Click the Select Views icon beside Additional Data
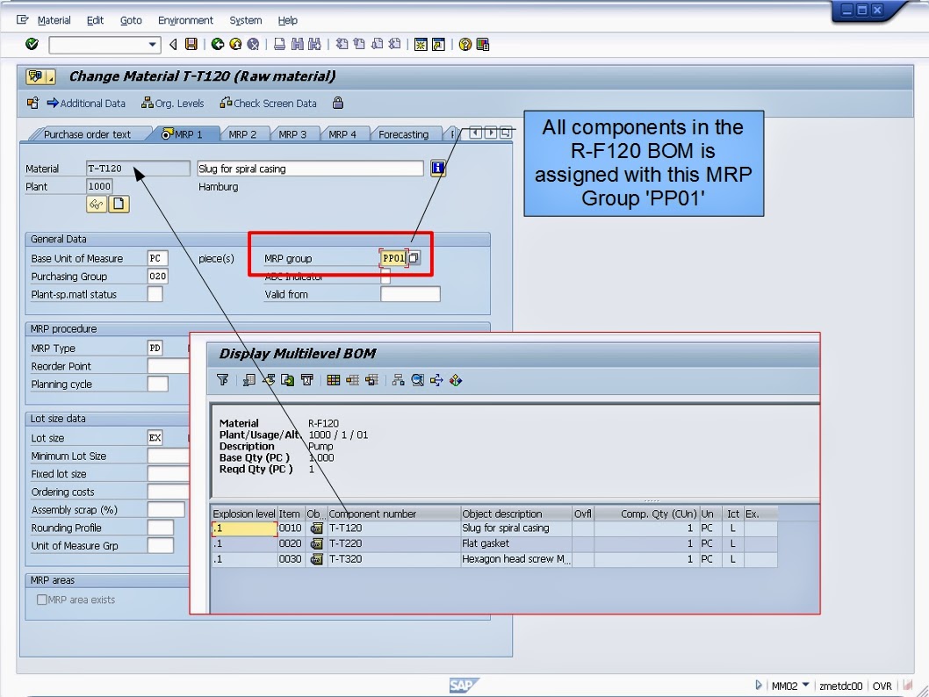Image resolution: width=929 pixels, height=697 pixels. 33,103
